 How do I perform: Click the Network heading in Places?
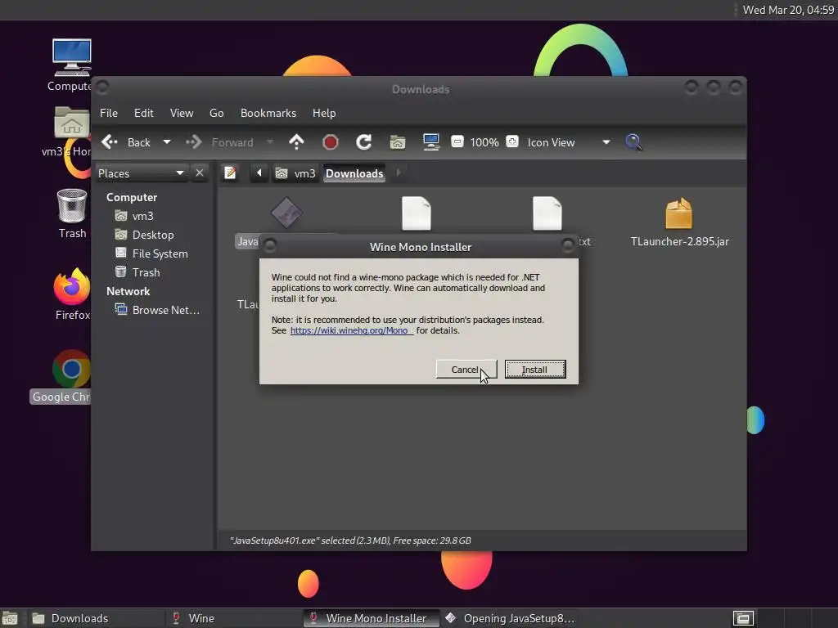[128, 291]
